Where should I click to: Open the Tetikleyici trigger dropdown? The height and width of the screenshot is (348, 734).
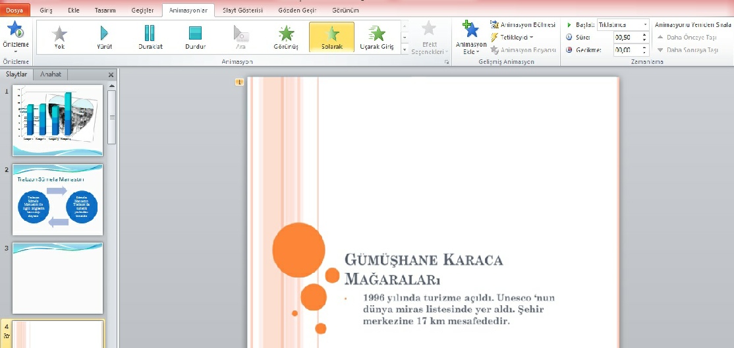(x=512, y=37)
